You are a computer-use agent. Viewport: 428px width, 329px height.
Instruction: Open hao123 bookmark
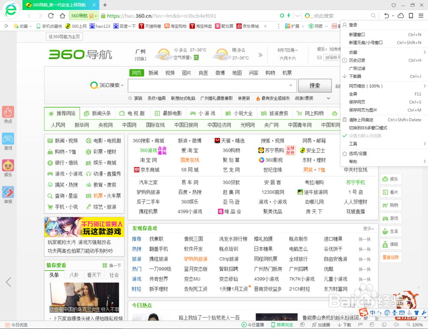[x=100, y=26]
